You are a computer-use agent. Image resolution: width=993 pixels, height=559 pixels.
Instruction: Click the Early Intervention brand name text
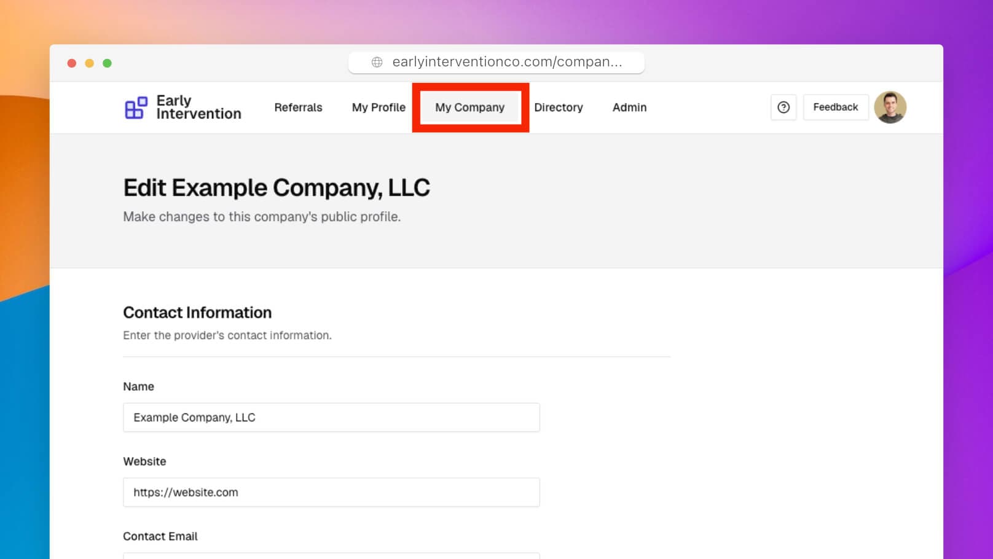198,107
